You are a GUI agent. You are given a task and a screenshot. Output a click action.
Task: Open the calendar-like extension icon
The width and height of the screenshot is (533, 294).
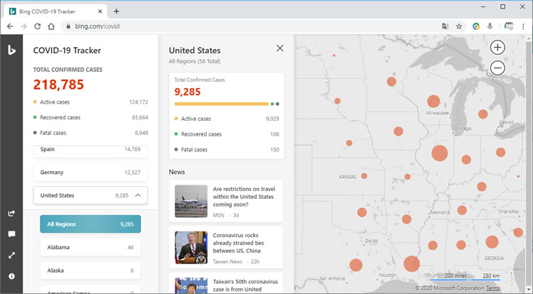click(509, 26)
